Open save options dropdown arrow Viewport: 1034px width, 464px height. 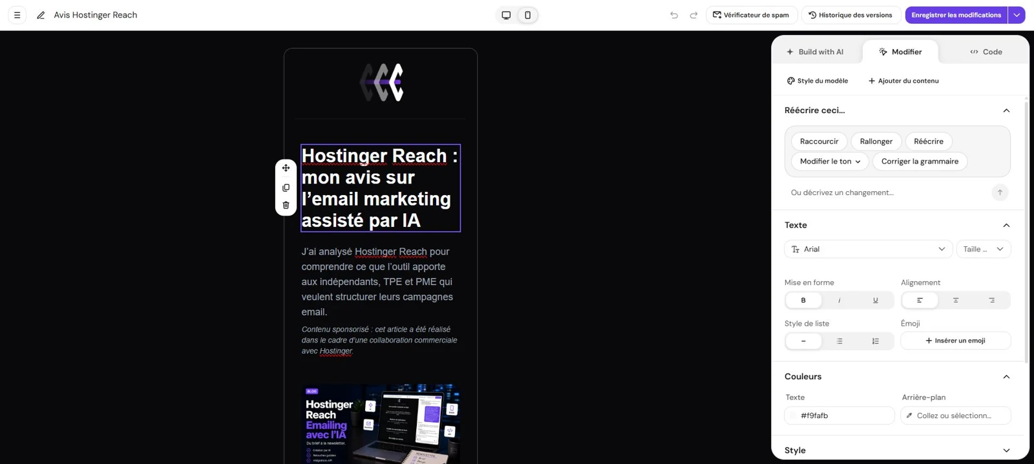(1017, 15)
